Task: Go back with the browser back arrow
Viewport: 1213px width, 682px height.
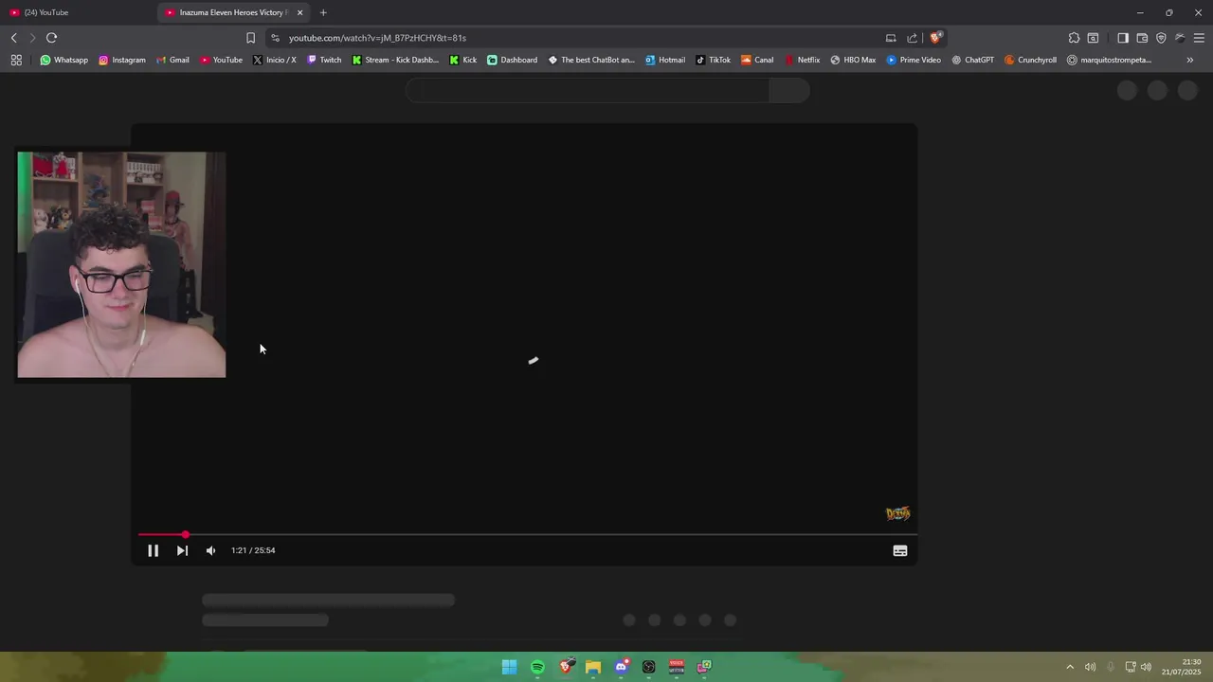Action: 14,38
